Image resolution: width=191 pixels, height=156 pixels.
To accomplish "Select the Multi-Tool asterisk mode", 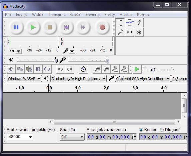I will click(x=139, y=32).
